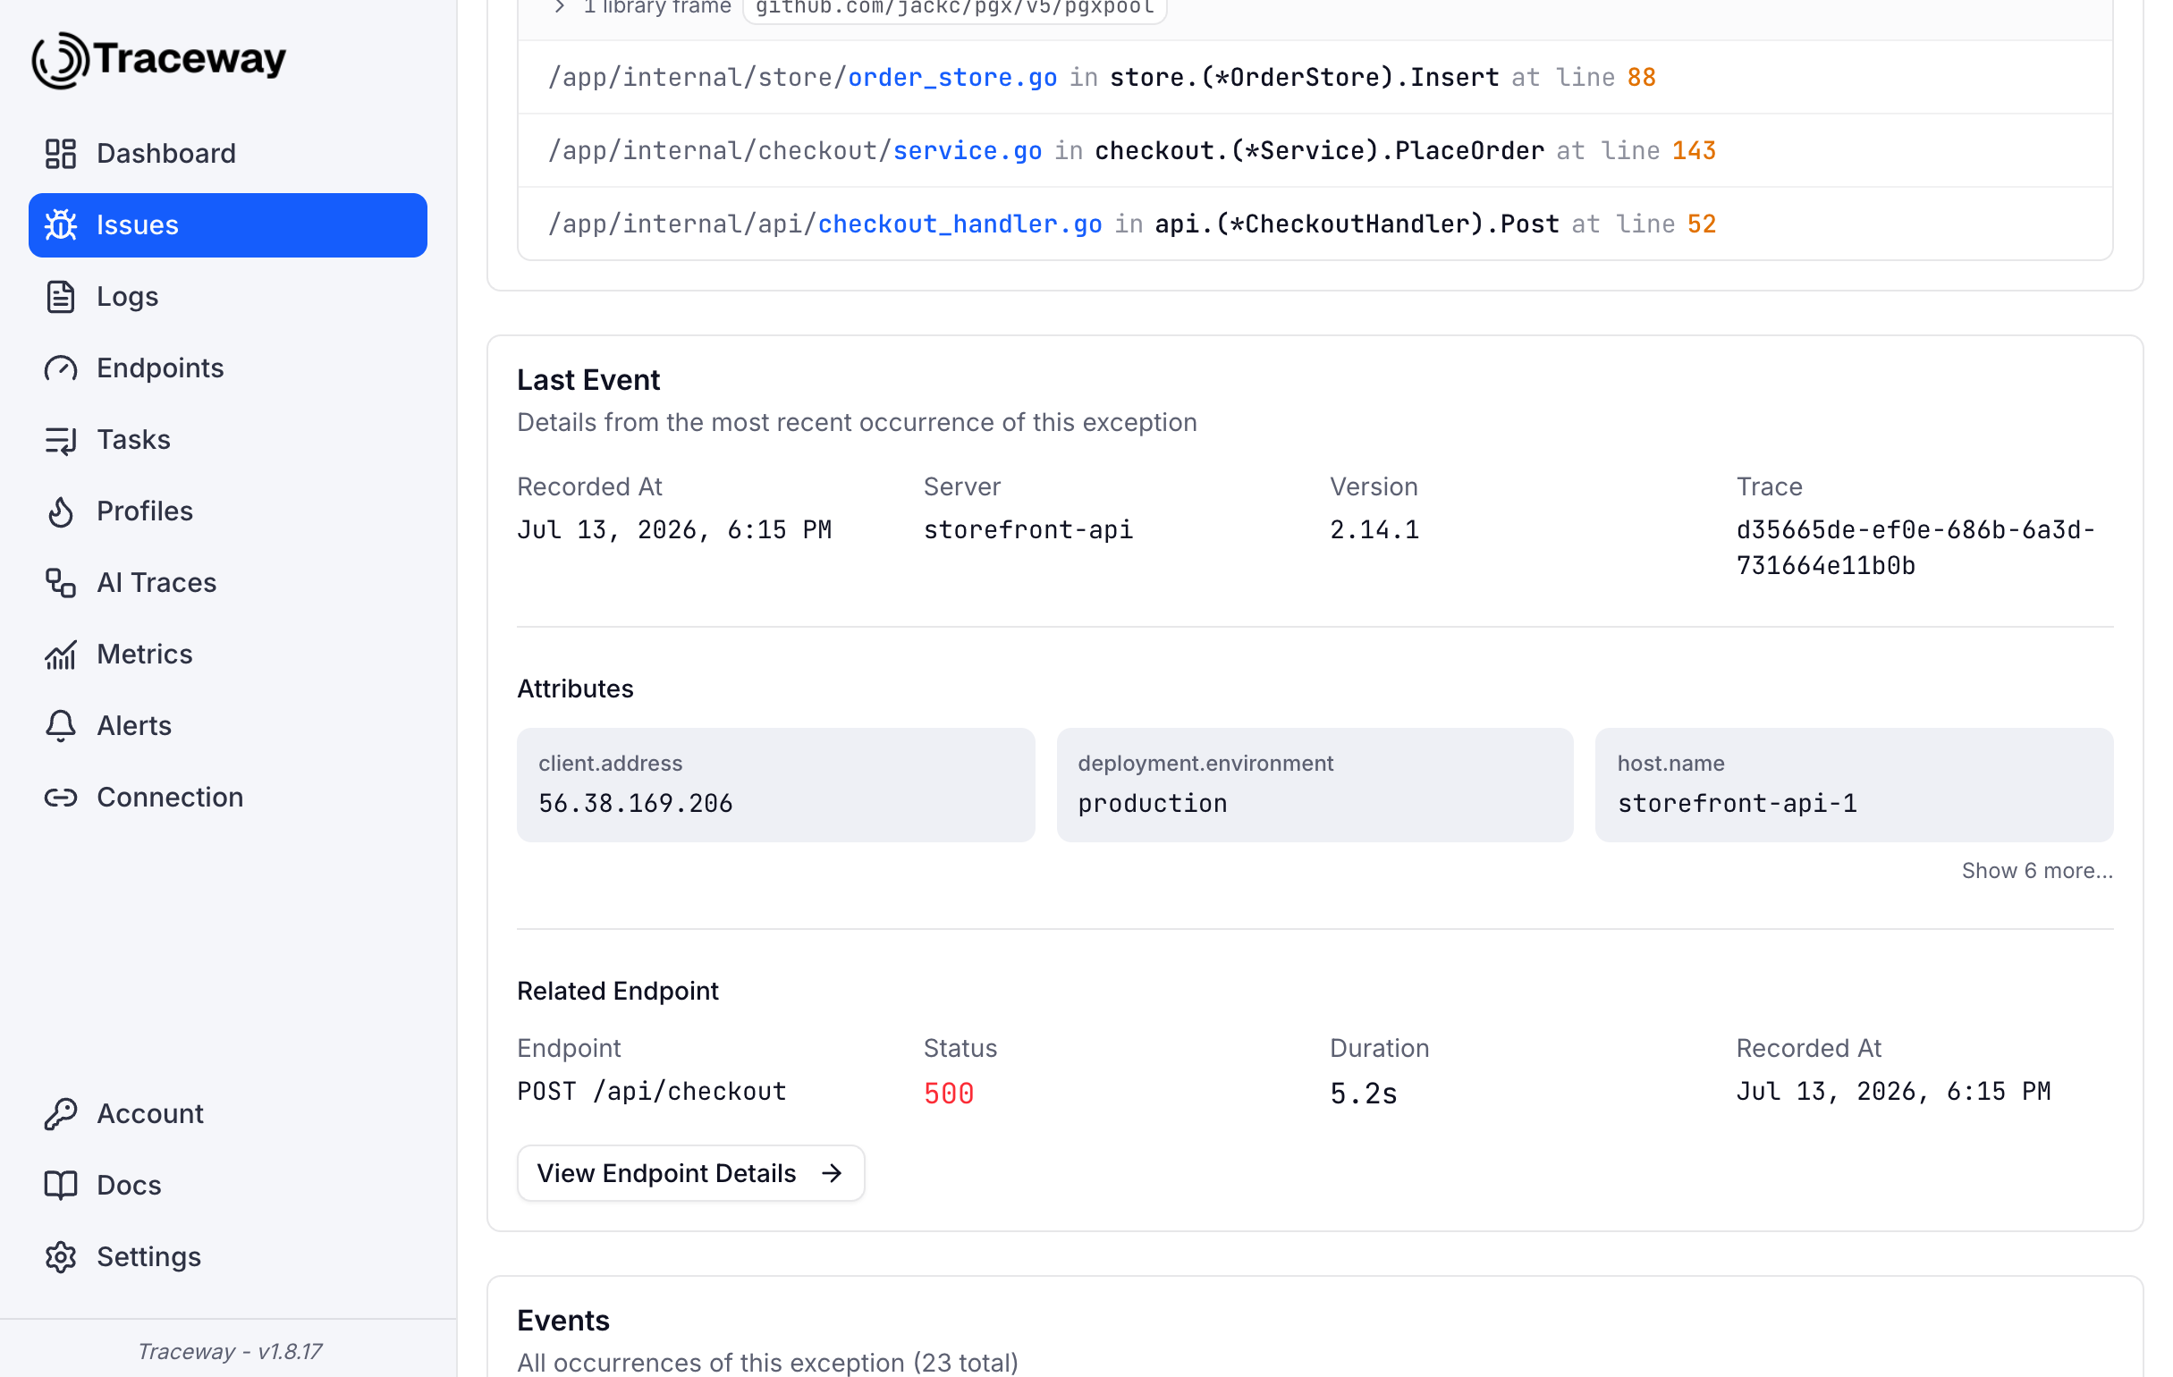
Task: Click endpoint POST /api/checkout text
Action: (652, 1092)
